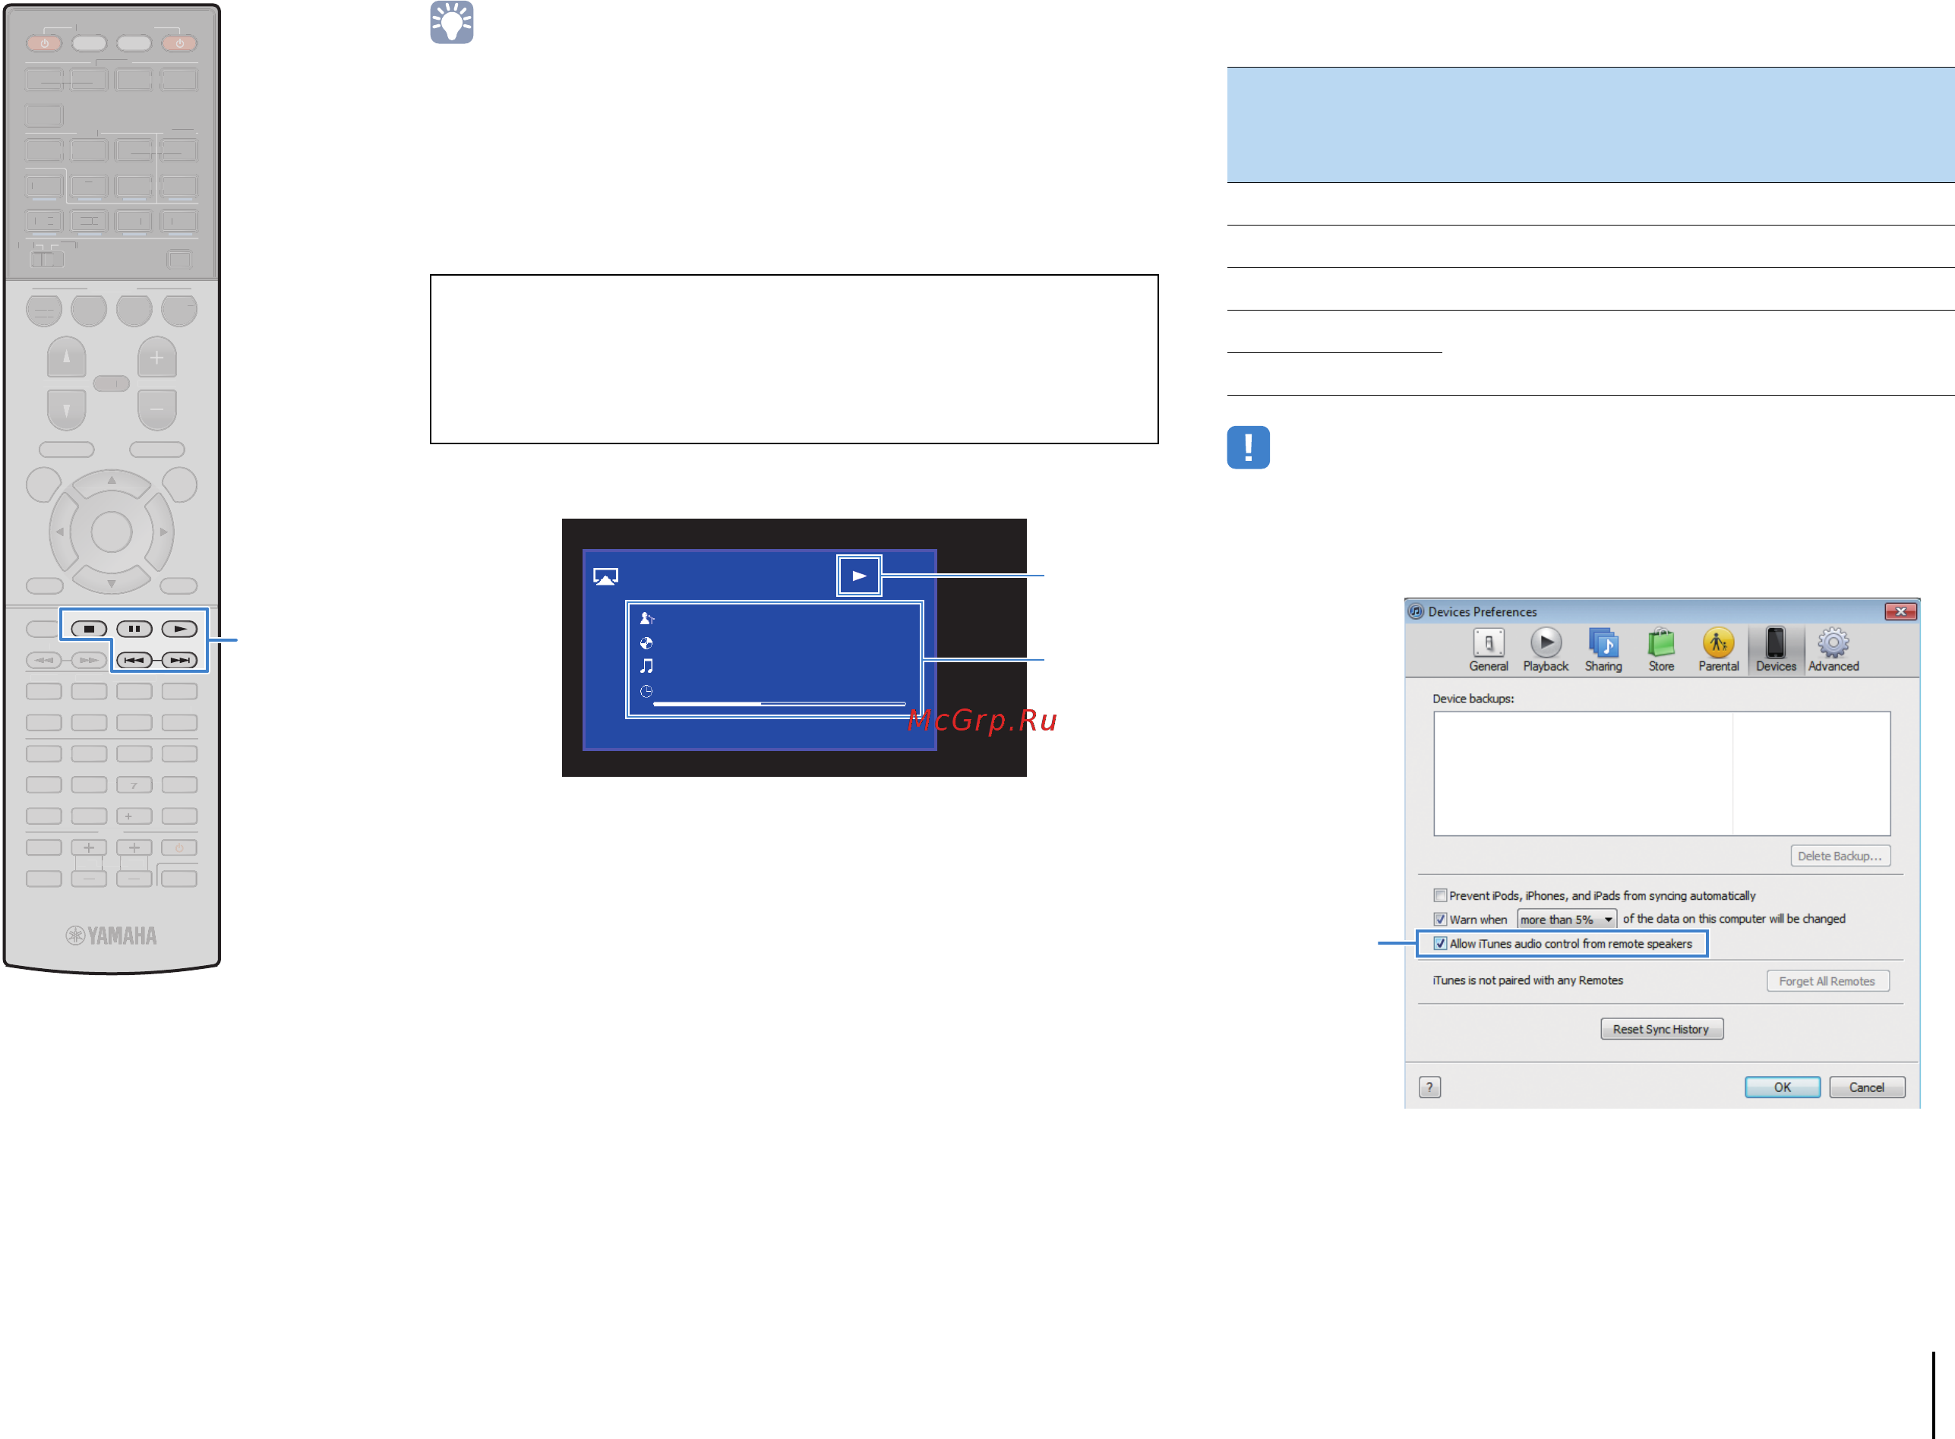Open the Playback preferences tab
The image size is (1955, 1439).
(x=1546, y=650)
